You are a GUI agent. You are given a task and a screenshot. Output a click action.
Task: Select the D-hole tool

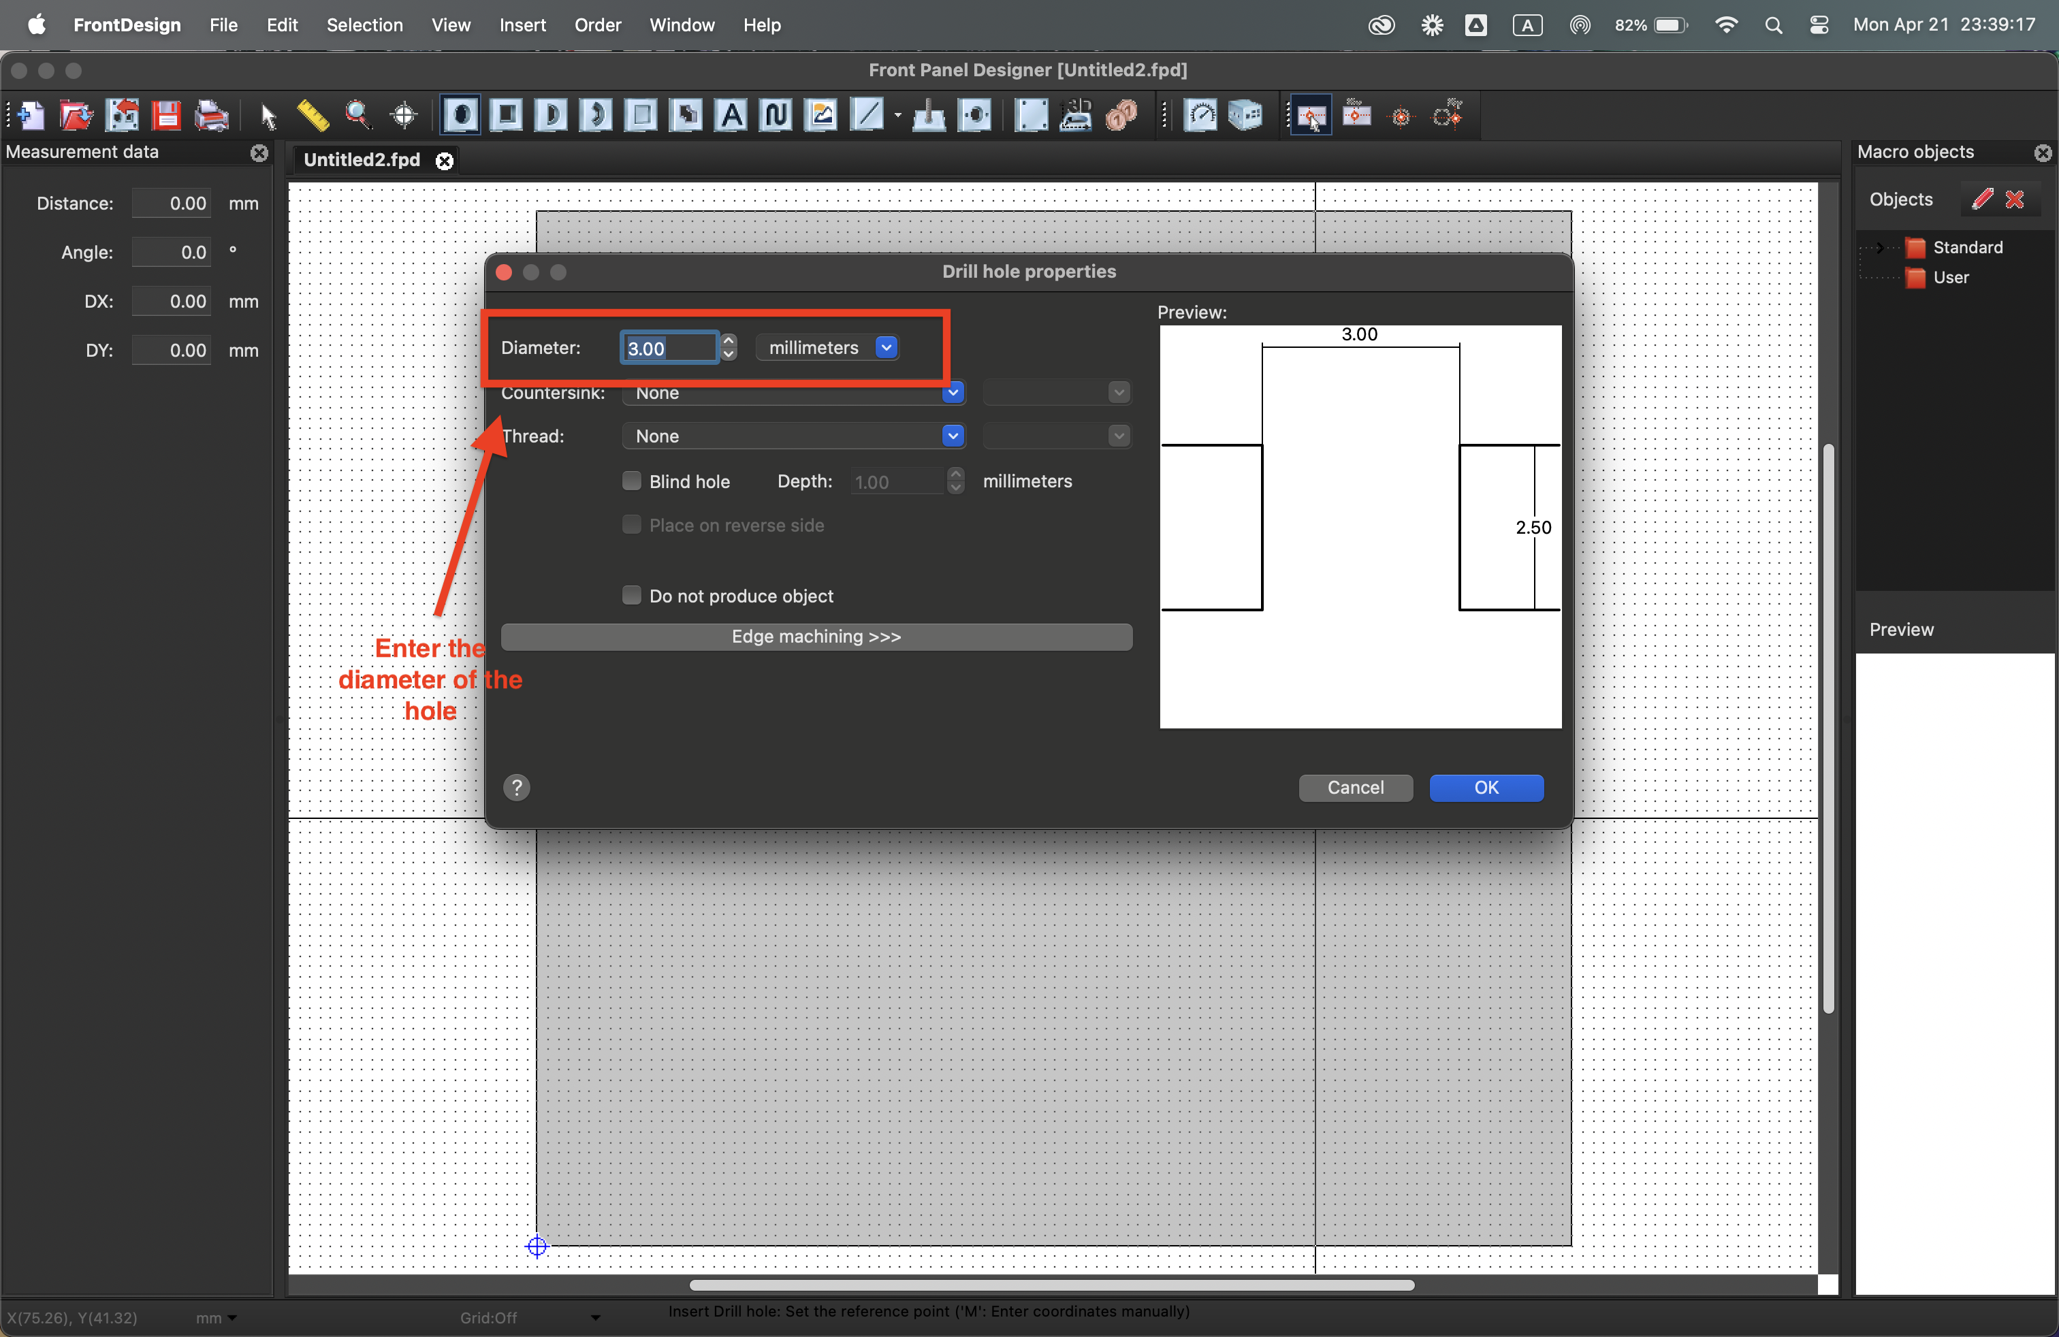[x=552, y=115]
